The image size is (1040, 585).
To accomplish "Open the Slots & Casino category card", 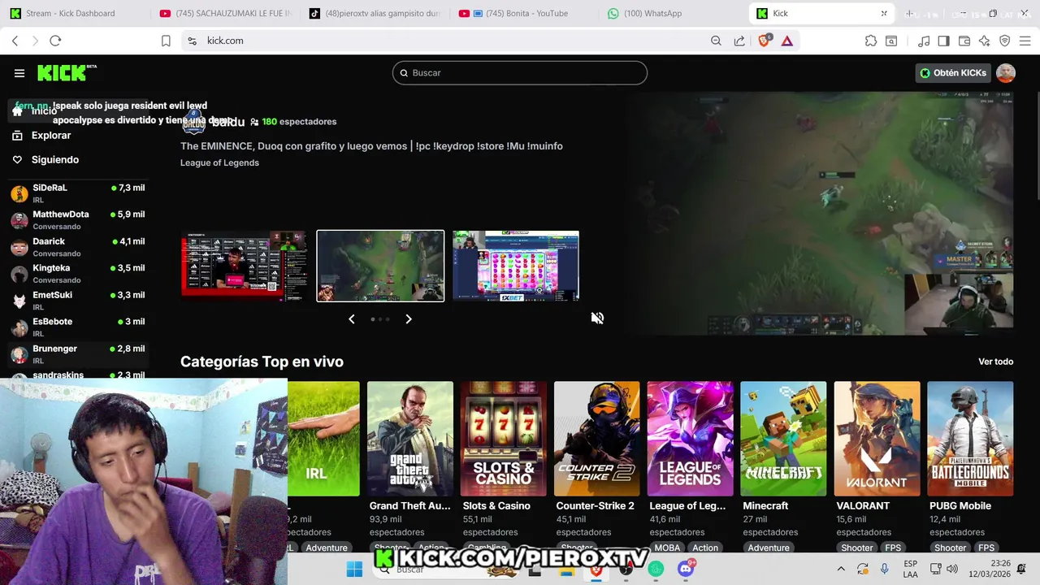I will (x=504, y=439).
